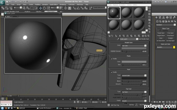Select Lights category icon in Create panel

[163, 21]
